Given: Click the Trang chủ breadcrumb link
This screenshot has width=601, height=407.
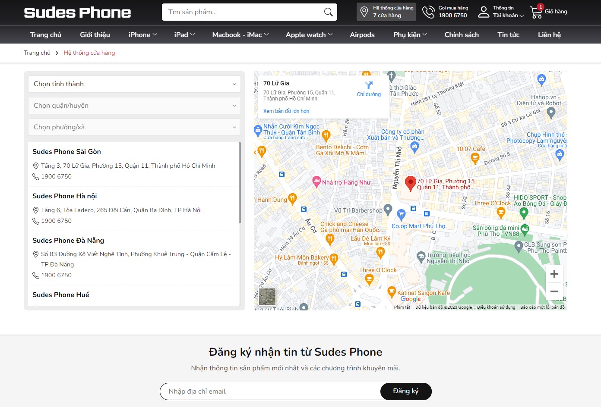Looking at the screenshot, I should pos(37,53).
